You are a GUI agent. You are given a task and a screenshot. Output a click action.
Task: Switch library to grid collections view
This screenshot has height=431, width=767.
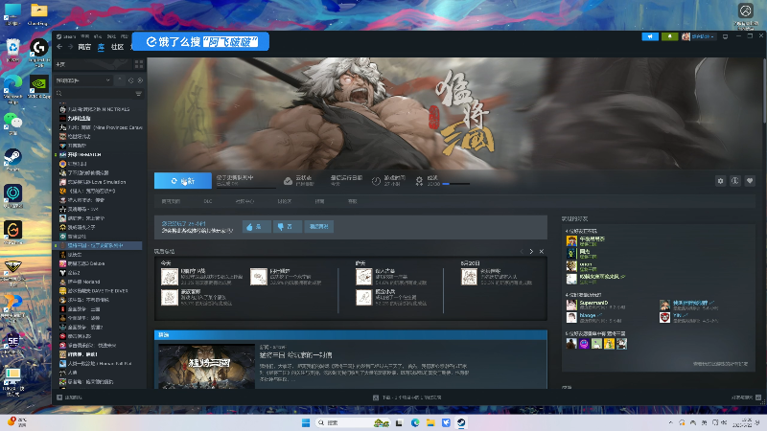(x=139, y=64)
